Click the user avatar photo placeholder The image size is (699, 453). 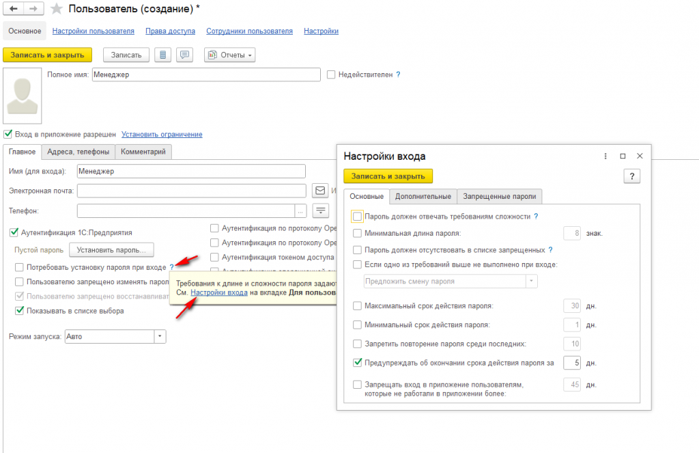click(x=23, y=96)
